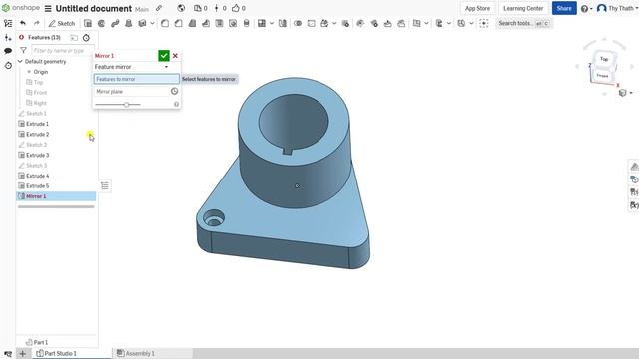Viewport: 639px width, 359px height.
Task: Click the globe public-document icon
Action: coord(181,8)
